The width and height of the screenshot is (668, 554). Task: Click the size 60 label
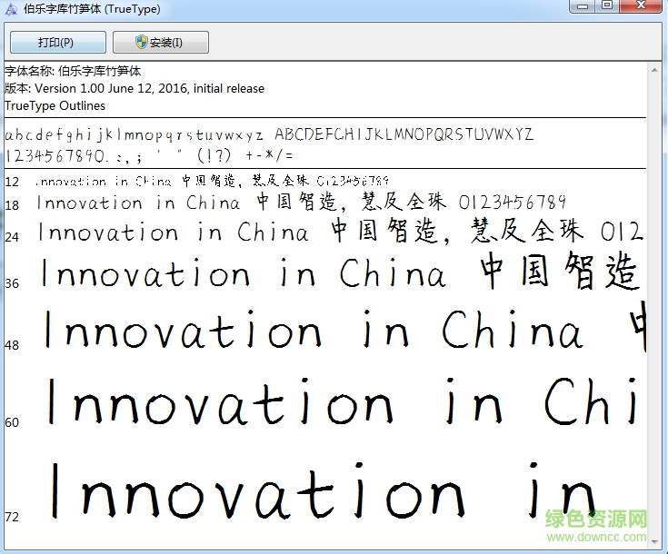[12, 422]
